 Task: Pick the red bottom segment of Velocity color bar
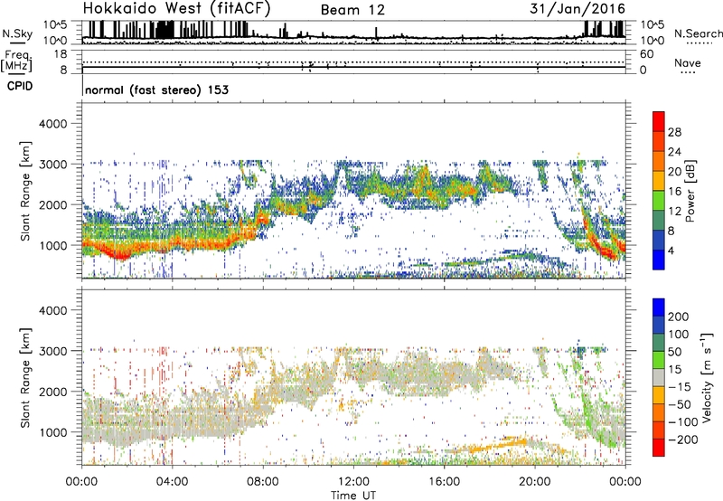[659, 448]
